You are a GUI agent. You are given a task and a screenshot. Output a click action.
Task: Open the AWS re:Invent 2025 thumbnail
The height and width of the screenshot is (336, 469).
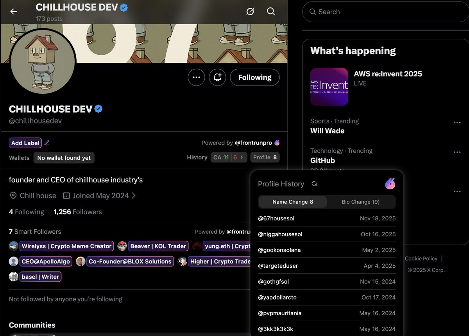click(x=329, y=87)
